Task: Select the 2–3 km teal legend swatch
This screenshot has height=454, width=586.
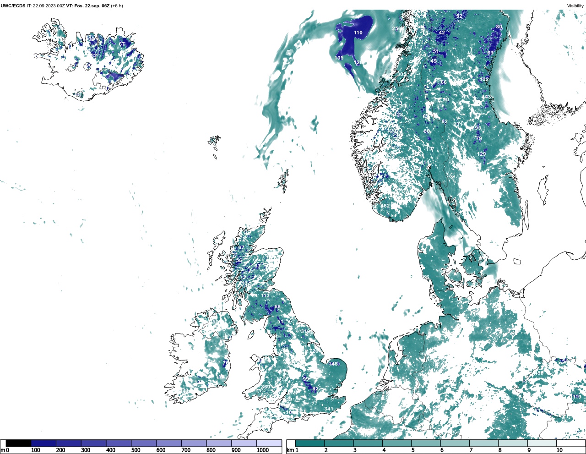Action: click(x=339, y=443)
